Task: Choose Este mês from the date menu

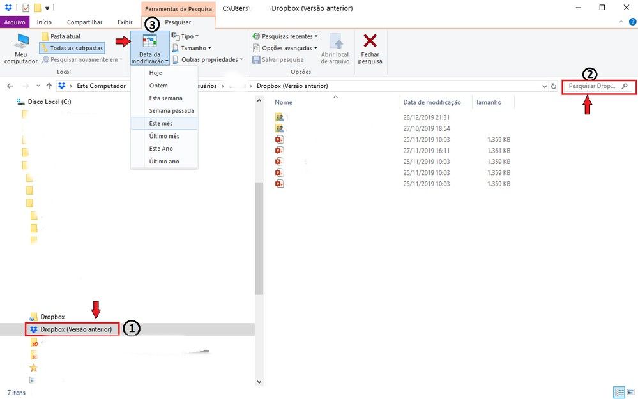Action: 161,123
